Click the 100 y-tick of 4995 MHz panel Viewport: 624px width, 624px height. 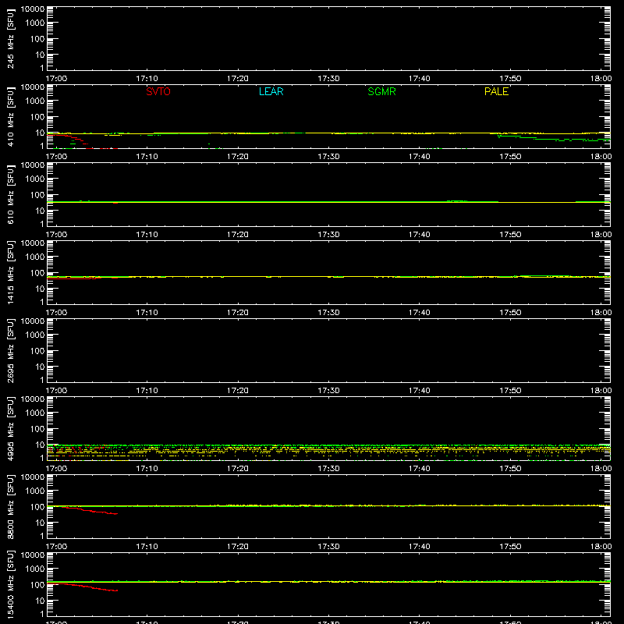(37, 429)
